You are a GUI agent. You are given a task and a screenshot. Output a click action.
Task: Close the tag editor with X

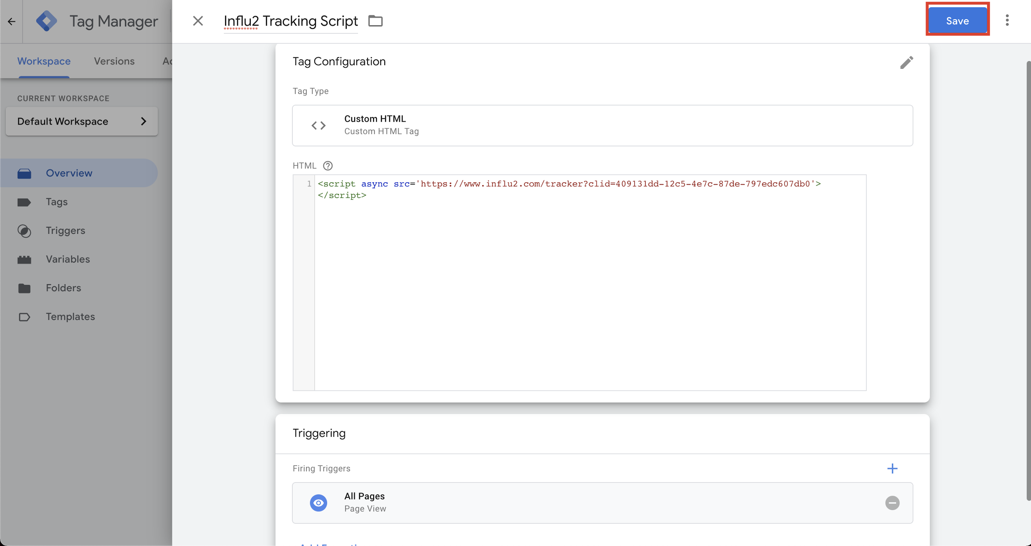pos(198,21)
